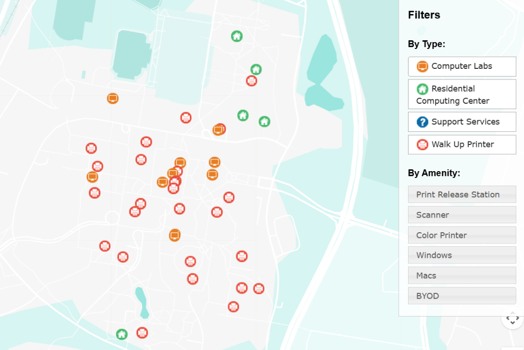This screenshot has height=350, width=524.
Task: Toggle the Computer Labs type filter
Action: click(x=461, y=66)
